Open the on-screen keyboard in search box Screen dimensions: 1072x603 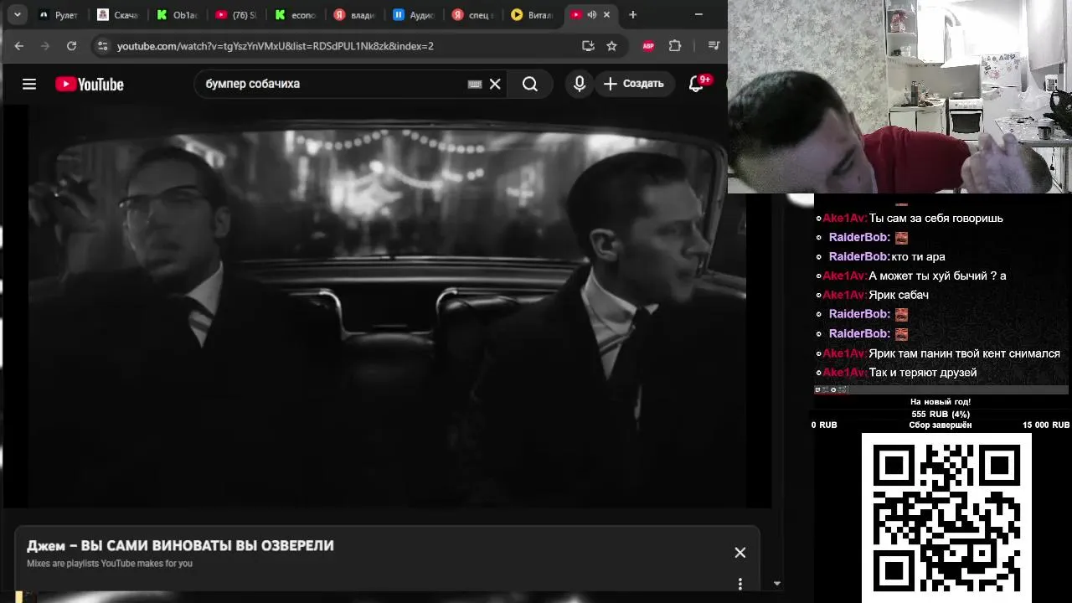click(475, 84)
